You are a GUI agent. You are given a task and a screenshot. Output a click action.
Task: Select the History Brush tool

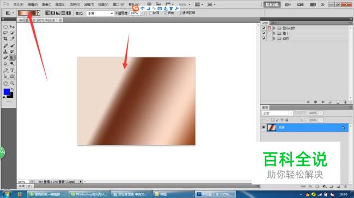tap(12, 52)
